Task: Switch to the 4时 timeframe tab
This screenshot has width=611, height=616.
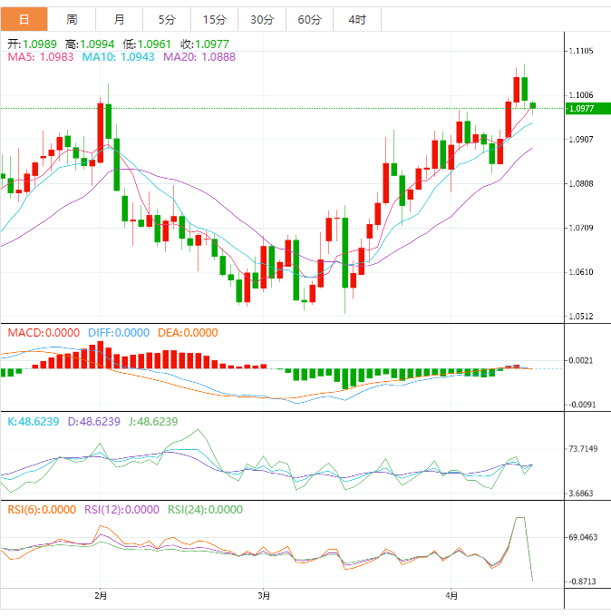Action: tap(356, 19)
